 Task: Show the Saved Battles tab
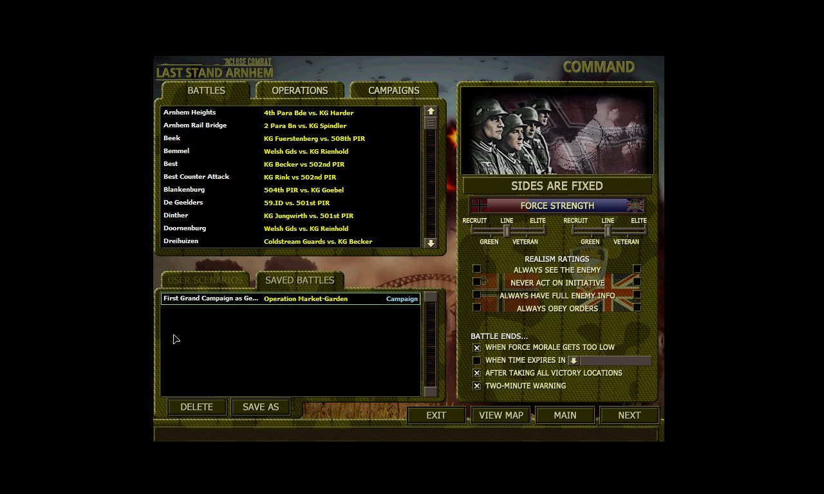pos(300,280)
